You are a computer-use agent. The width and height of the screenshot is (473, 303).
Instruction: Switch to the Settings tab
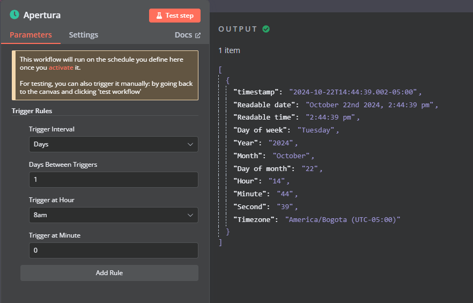click(x=83, y=35)
